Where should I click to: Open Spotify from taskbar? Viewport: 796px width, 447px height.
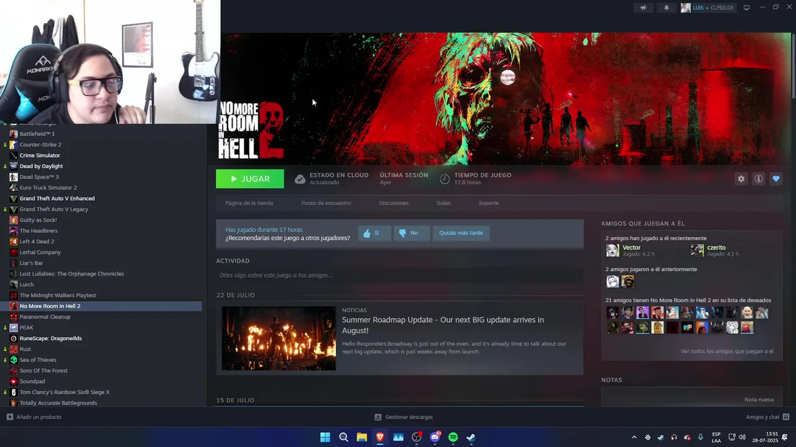(x=453, y=437)
